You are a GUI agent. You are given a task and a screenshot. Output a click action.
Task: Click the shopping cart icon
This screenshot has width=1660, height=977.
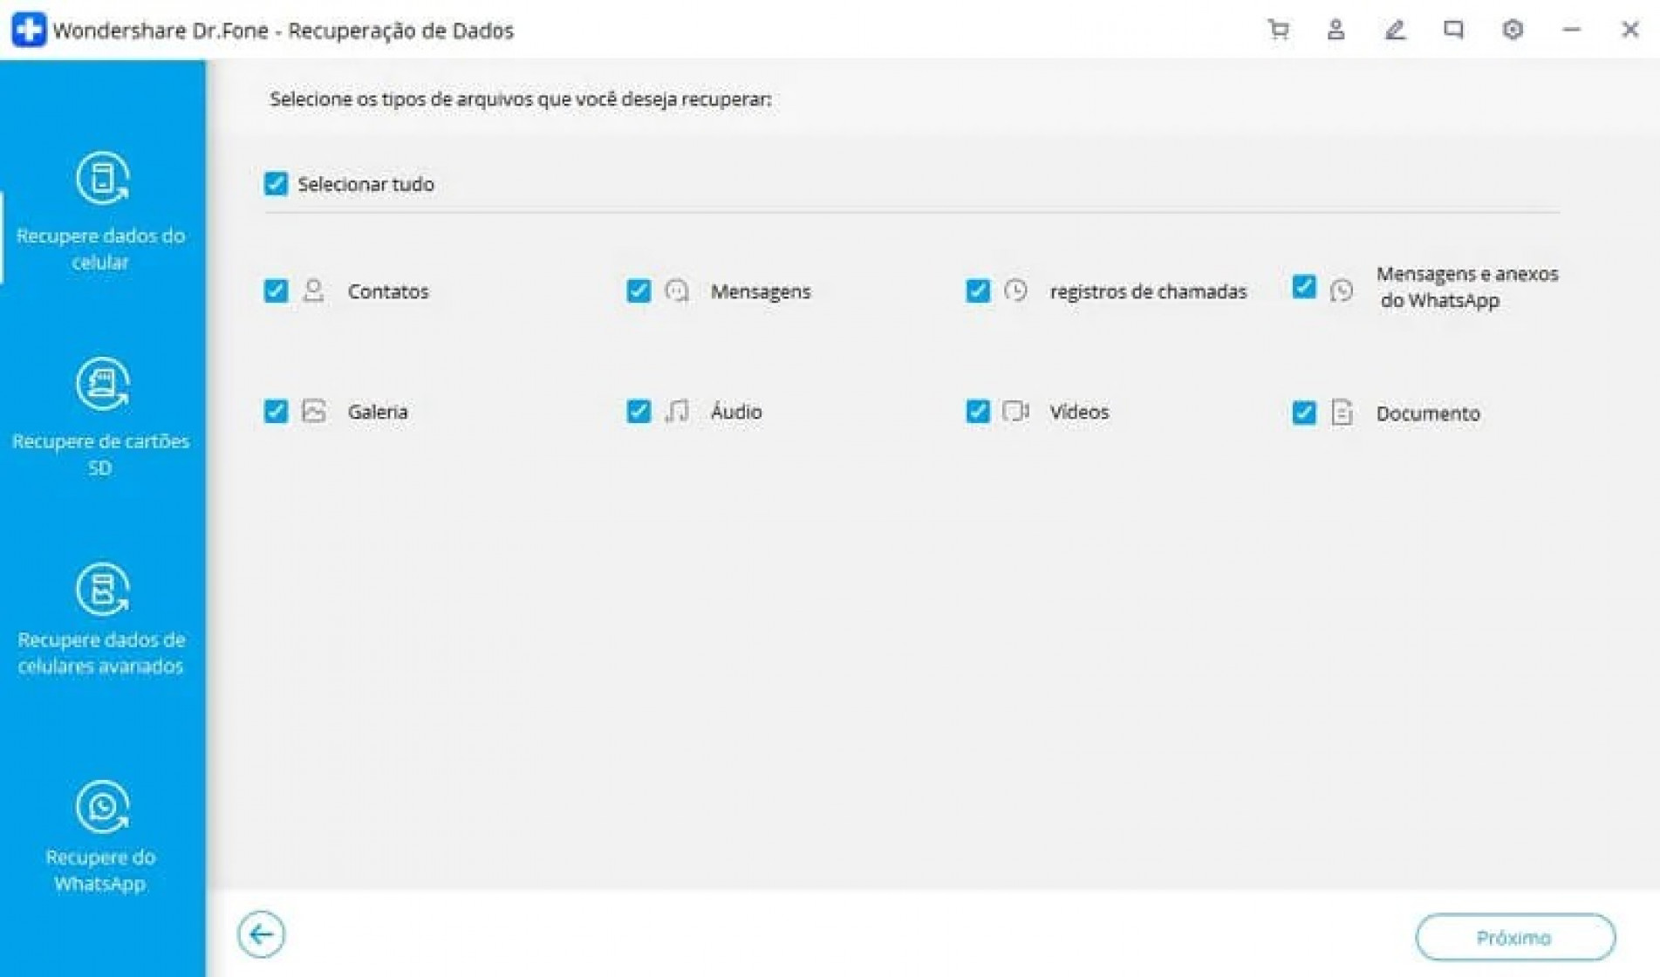(x=1278, y=31)
